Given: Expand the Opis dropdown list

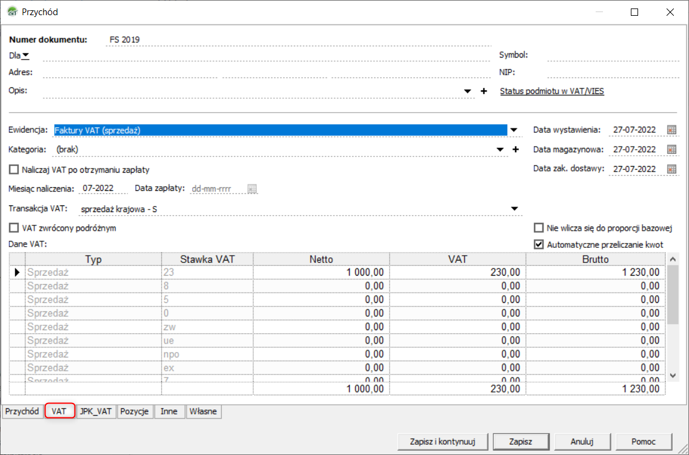Looking at the screenshot, I should [468, 91].
